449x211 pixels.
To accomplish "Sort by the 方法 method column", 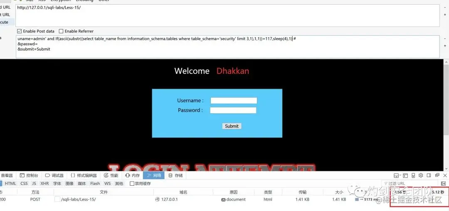I will click(x=35, y=192).
